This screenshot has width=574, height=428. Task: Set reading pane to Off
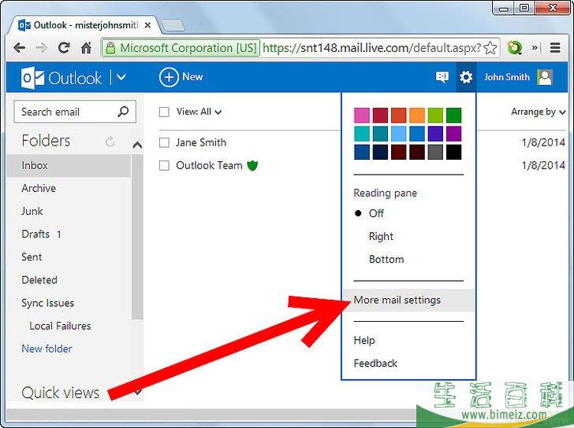pos(376,213)
